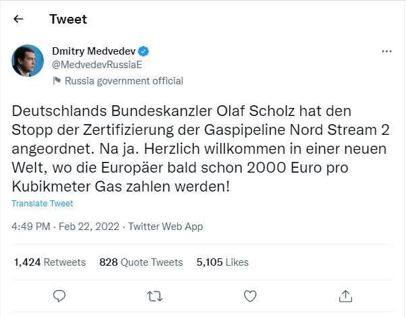Like the tweet with heart icon
The image size is (406, 317).
point(250,295)
